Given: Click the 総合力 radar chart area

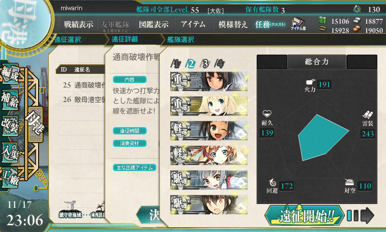Looking at the screenshot, I should coord(317,136).
